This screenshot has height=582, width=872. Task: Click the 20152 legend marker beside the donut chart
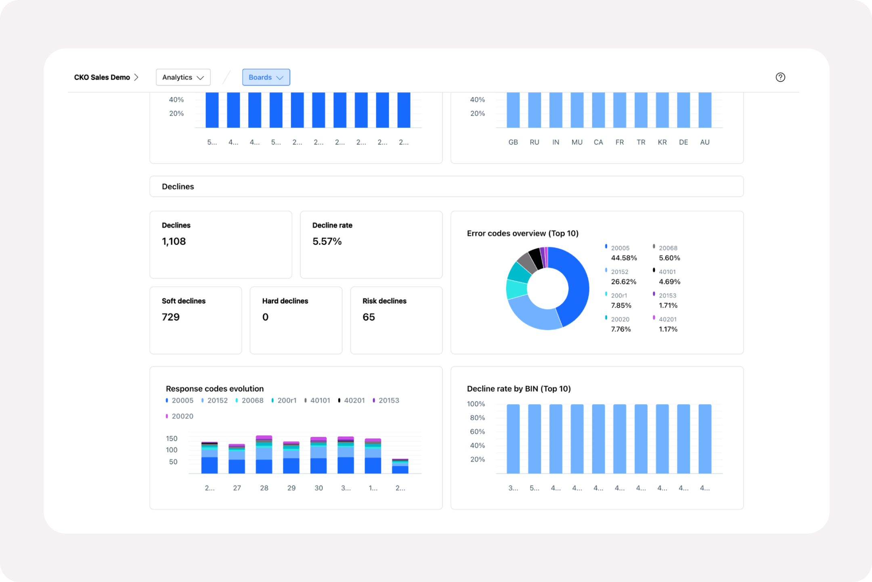point(606,270)
